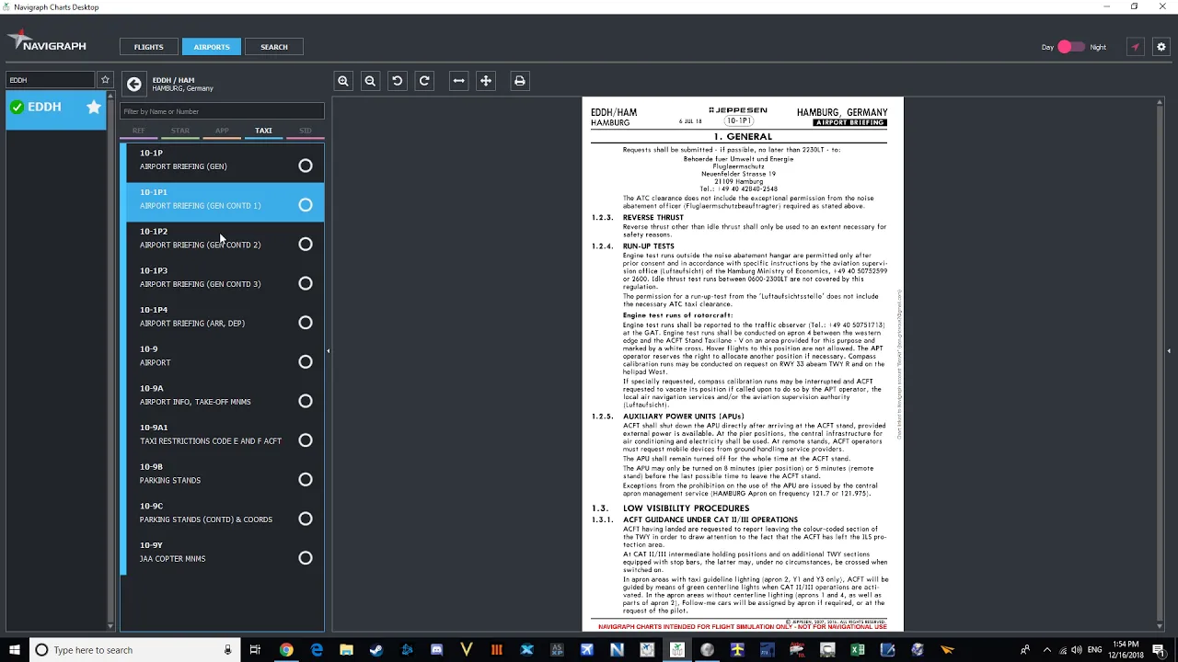Toggle Day/Night mode switch
This screenshot has width=1178, height=662.
tap(1071, 47)
